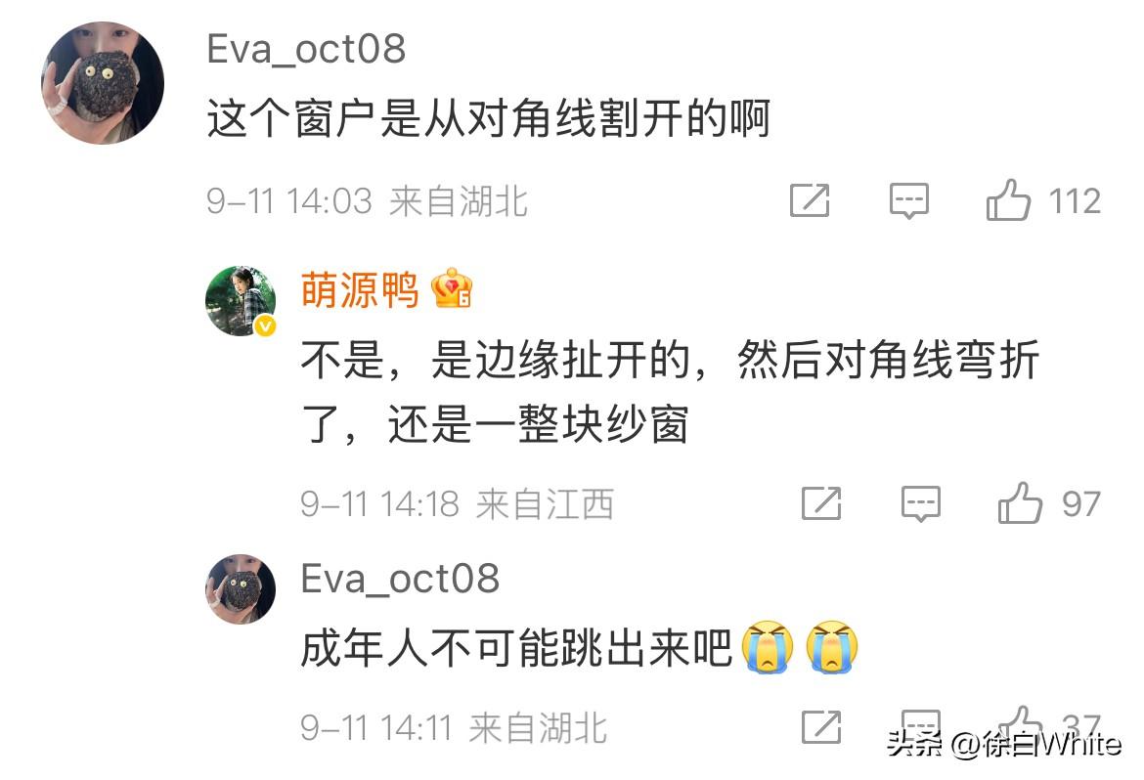Like the top comment with 112 likes
This screenshot has width=1144, height=780.
point(1007,200)
